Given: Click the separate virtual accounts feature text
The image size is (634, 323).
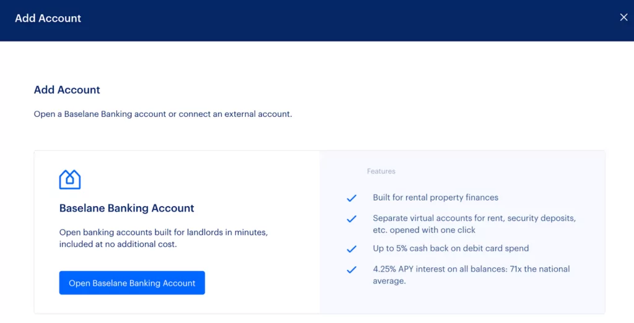Looking at the screenshot, I should 474,224.
